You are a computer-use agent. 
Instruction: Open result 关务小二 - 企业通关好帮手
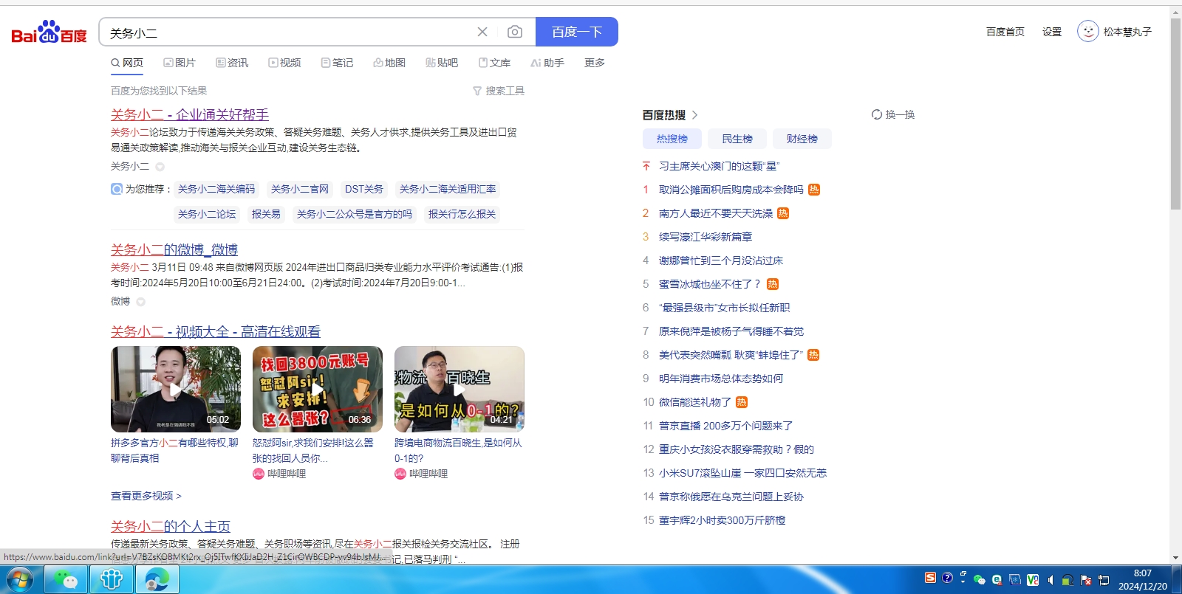pos(190,114)
